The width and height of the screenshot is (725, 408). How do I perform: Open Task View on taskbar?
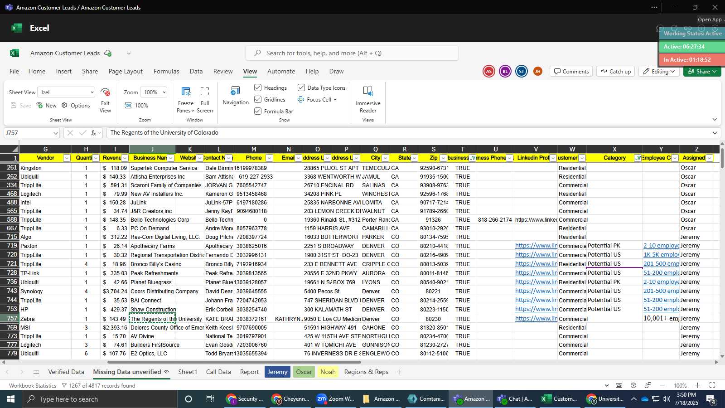point(210,399)
